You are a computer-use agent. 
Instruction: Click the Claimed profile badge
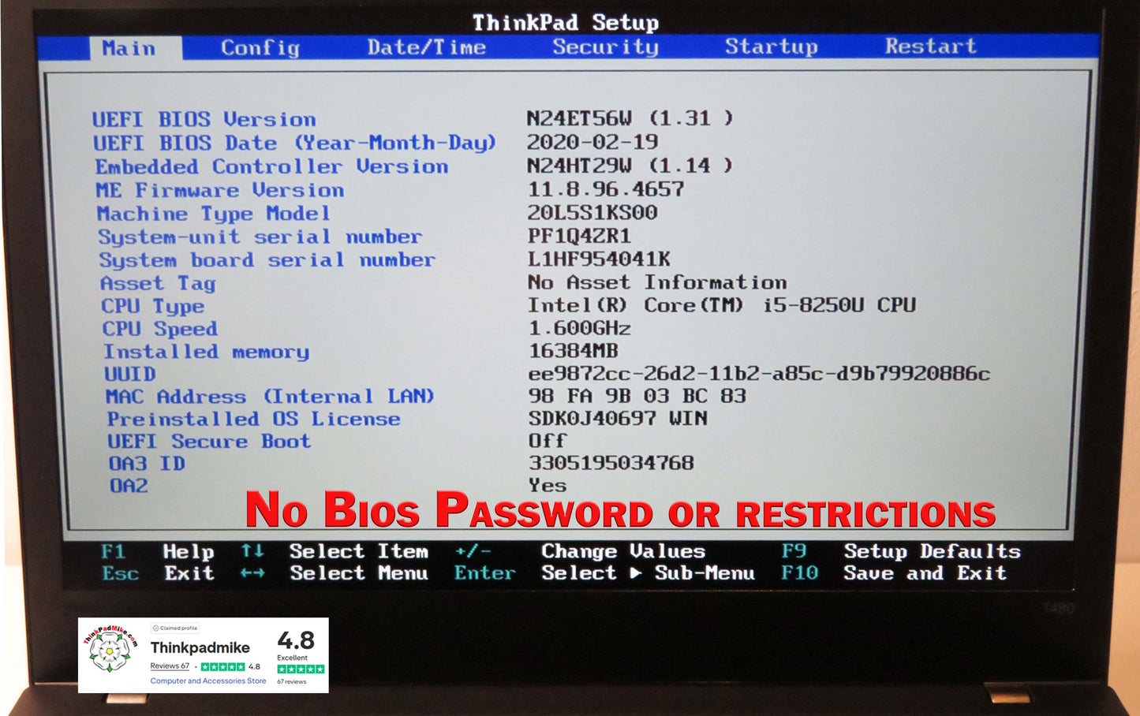click(x=175, y=628)
